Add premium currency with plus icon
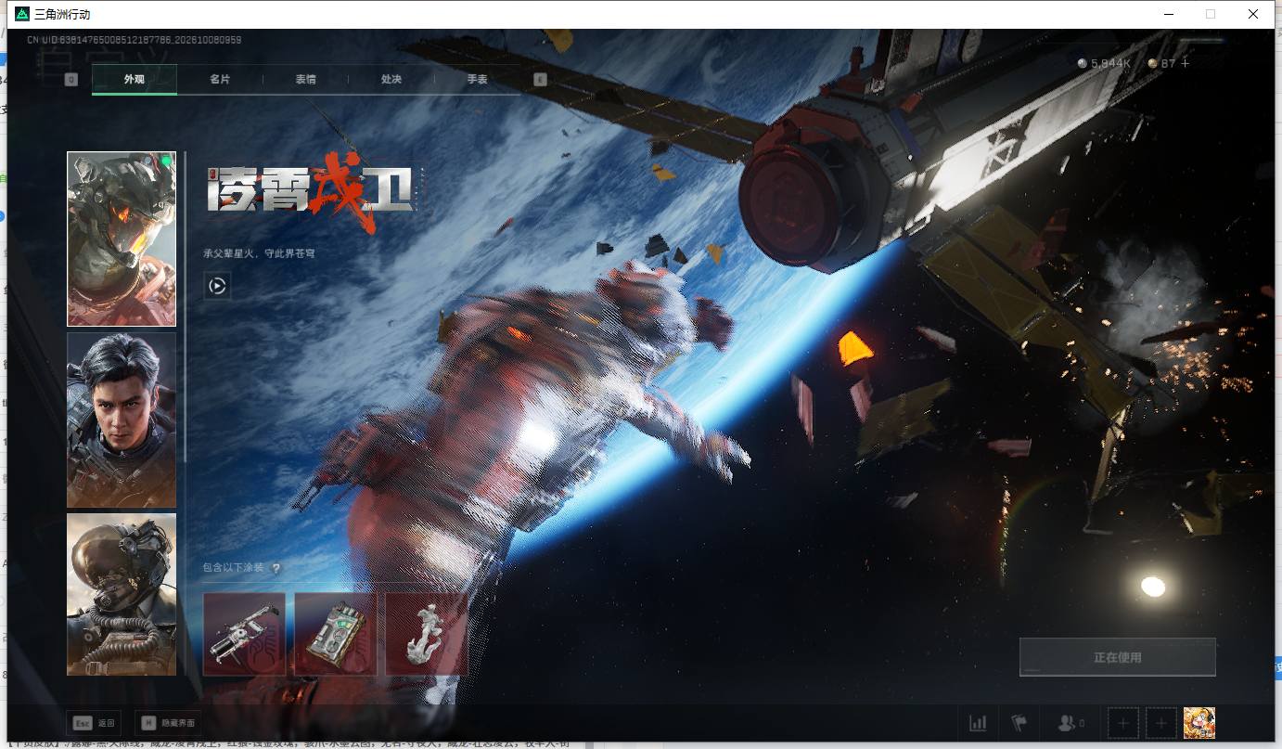This screenshot has height=749, width=1282. [1185, 63]
